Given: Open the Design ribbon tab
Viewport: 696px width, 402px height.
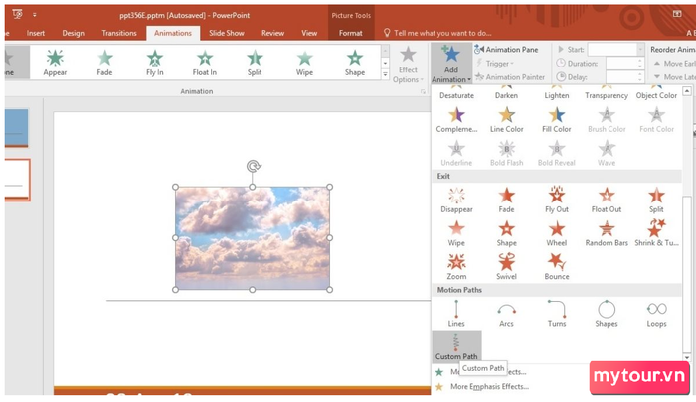Looking at the screenshot, I should [x=74, y=33].
